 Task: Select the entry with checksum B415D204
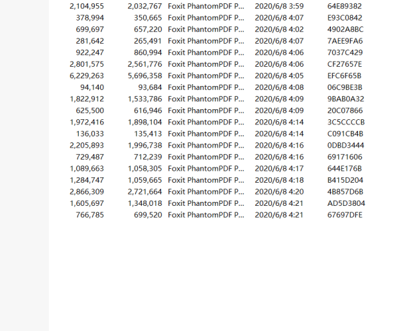[345, 180]
